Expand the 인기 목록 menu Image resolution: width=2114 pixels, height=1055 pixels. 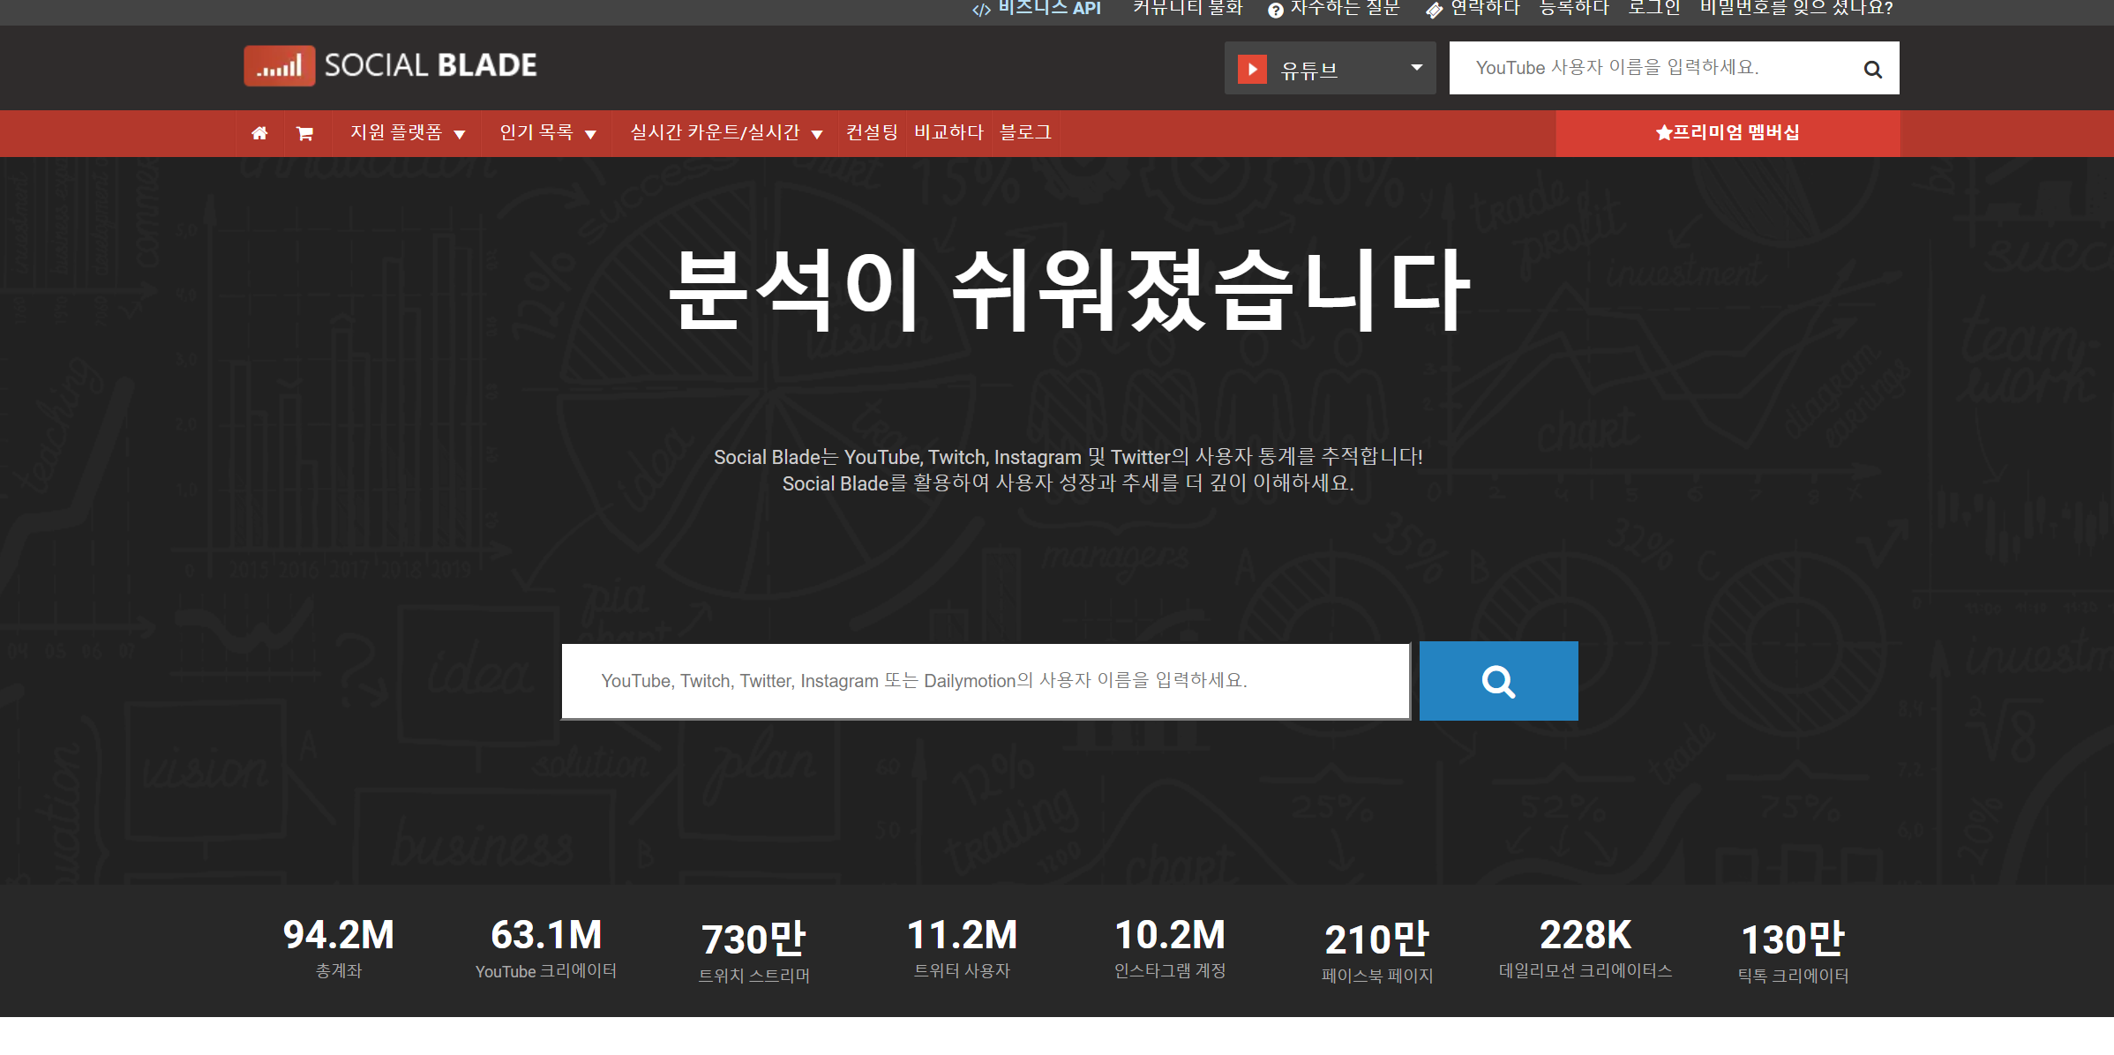pyautogui.click(x=547, y=133)
